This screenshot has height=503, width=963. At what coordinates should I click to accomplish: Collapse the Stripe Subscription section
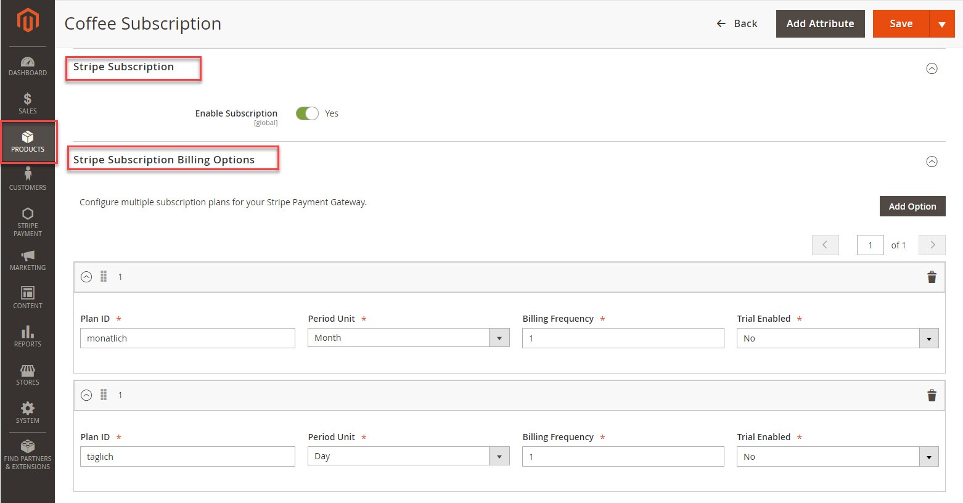pos(932,68)
